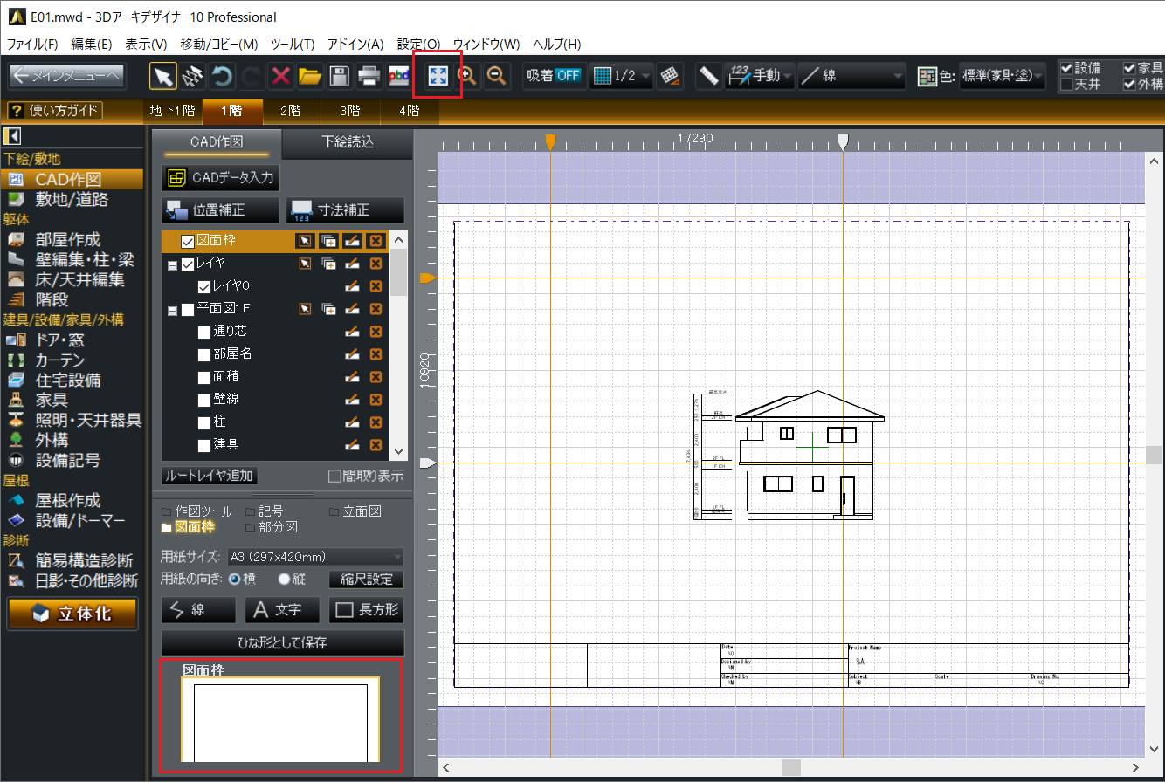The height and width of the screenshot is (782, 1165).
Task: Open the ツール(T) menu
Action: click(293, 44)
